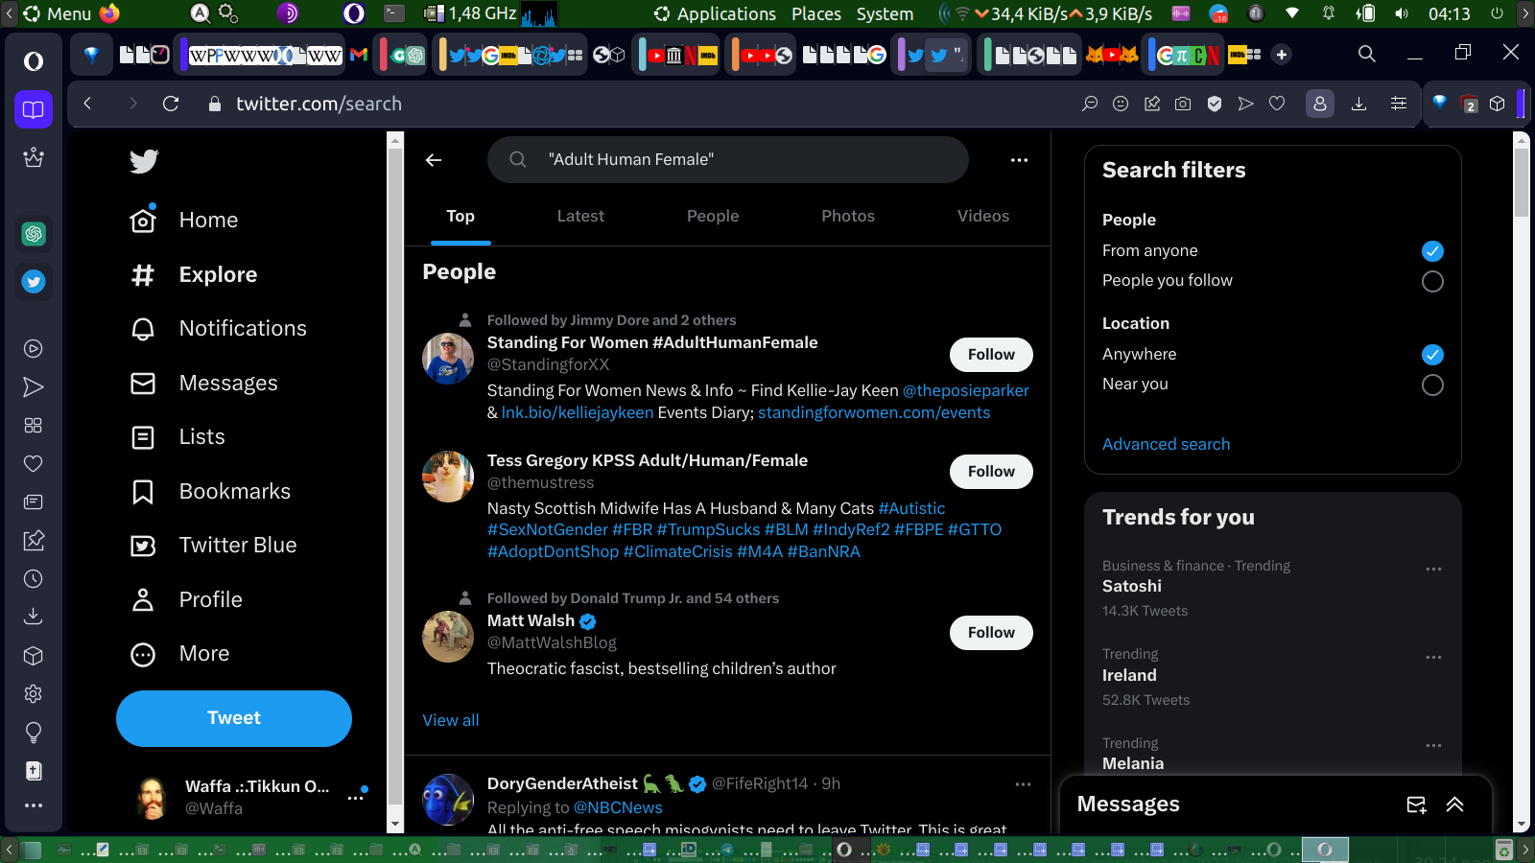Go back using the Twitter search arrow
Viewport: 1535px width, 863px height.
(x=434, y=160)
